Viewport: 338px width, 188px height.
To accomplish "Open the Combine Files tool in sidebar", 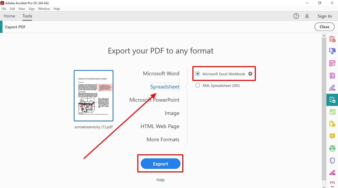I will (x=332, y=51).
